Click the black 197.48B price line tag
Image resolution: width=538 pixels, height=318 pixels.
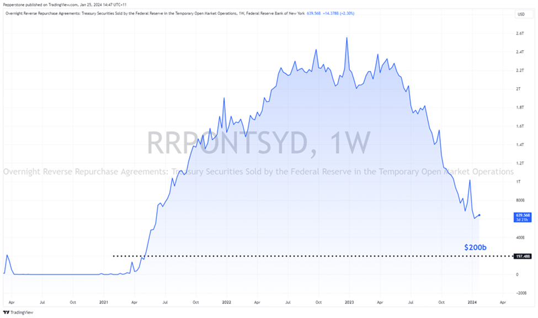coord(522,256)
